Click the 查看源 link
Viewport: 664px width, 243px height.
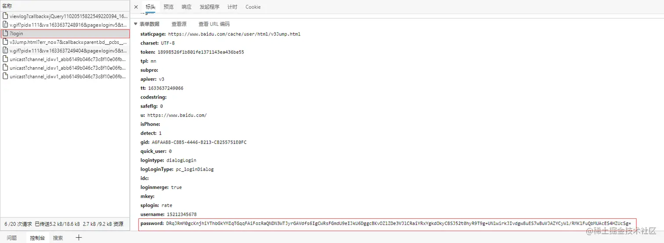tap(179, 24)
